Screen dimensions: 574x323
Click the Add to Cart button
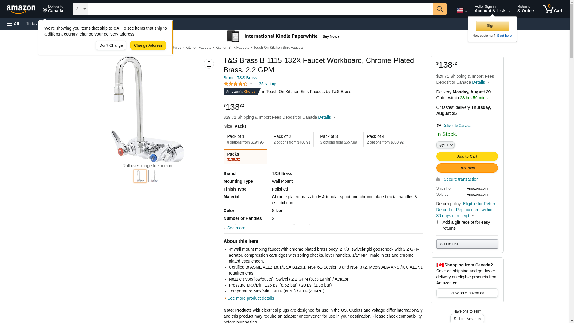point(467,156)
